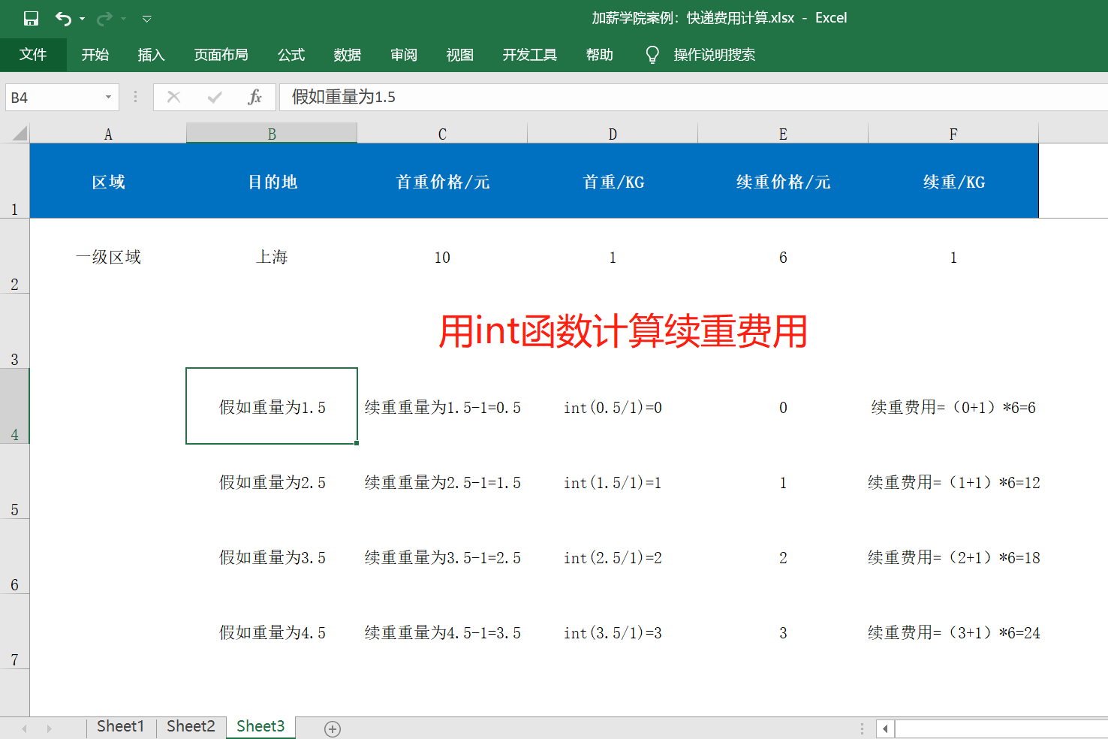This screenshot has height=739, width=1108.
Task: Click the horizontal scrollbar left arrow
Action: pyautogui.click(x=886, y=728)
